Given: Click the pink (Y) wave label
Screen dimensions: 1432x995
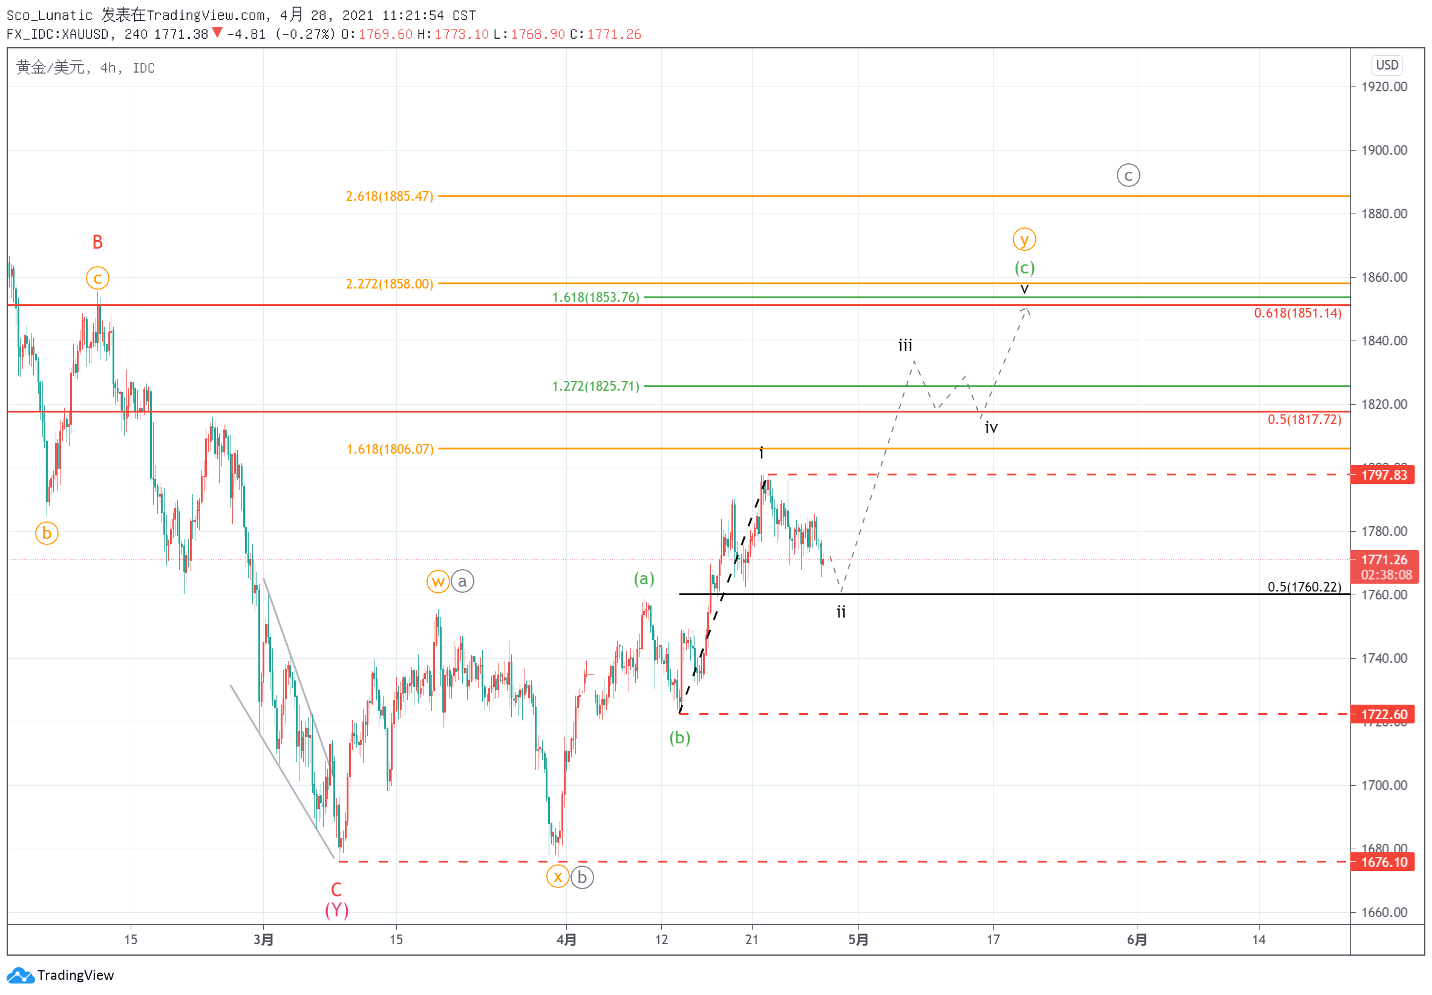Looking at the screenshot, I should coord(336,911).
